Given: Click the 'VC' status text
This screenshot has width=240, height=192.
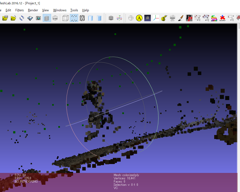Looking at the screenshot, I should [116, 188].
